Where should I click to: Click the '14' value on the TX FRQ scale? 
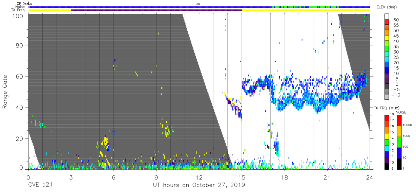pyautogui.click(x=392, y=138)
